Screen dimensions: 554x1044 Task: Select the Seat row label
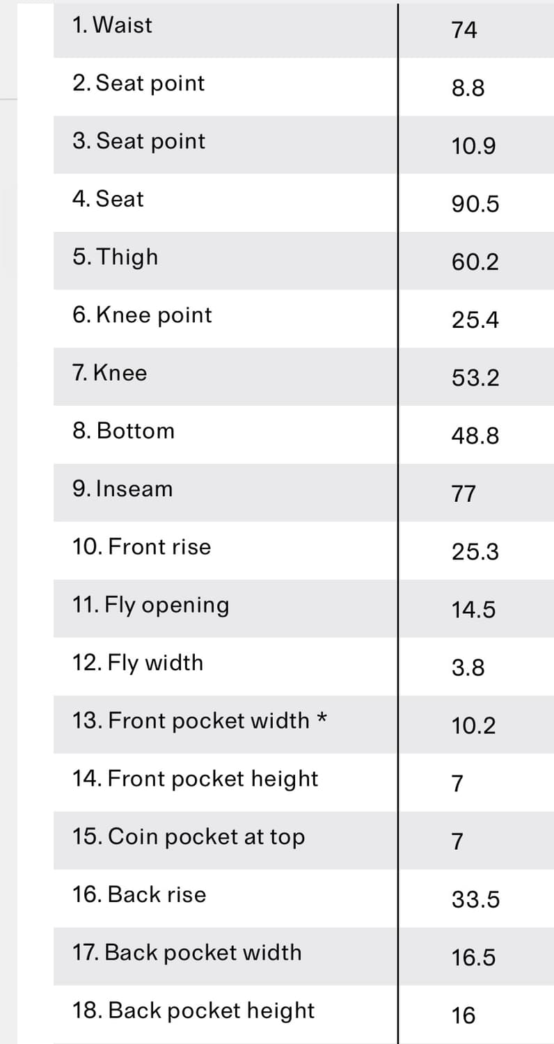click(x=108, y=199)
